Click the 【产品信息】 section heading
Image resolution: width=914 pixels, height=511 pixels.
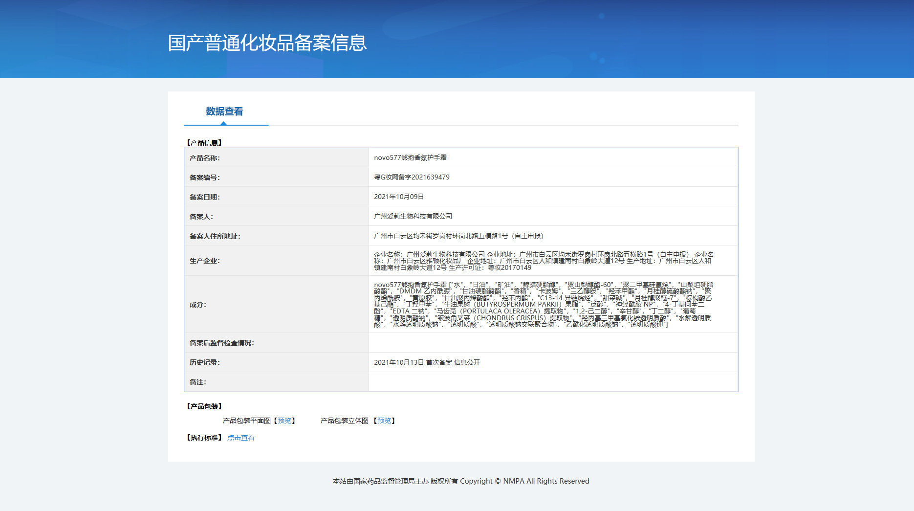coord(204,143)
